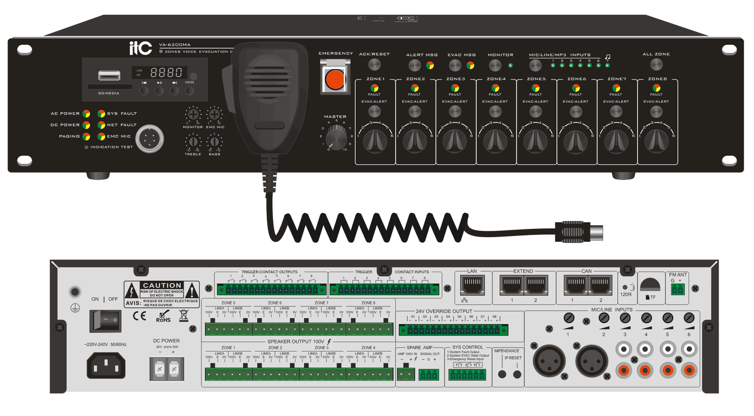The width and height of the screenshot is (754, 416).
Task: Push the INDICATION TEST button
Action: (x=87, y=147)
